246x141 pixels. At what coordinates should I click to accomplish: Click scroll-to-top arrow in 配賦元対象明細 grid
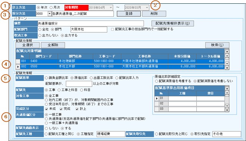pos(227,51)
